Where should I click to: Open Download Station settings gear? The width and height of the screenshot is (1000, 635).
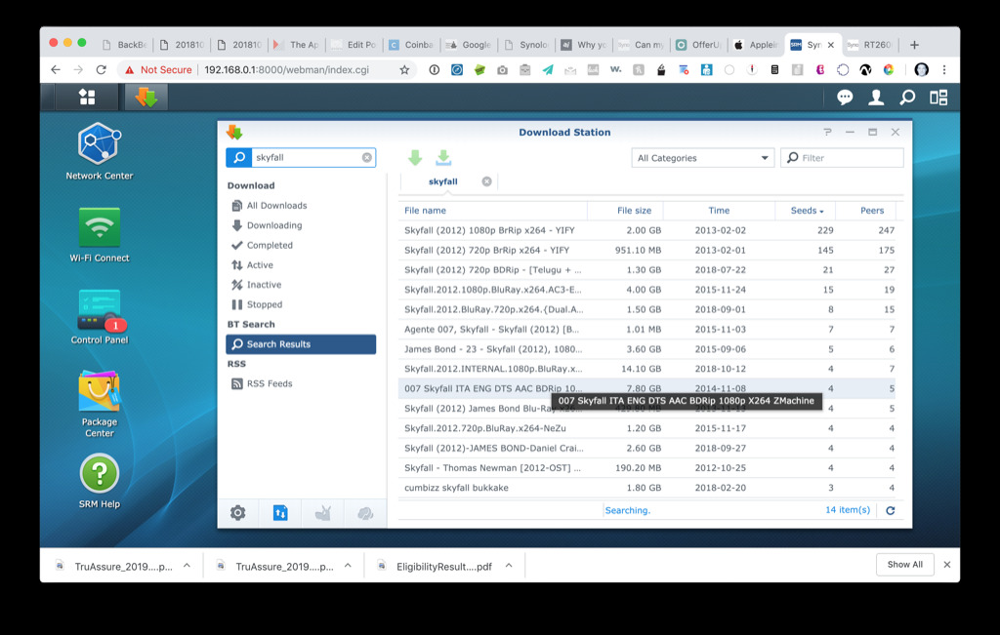[238, 513]
